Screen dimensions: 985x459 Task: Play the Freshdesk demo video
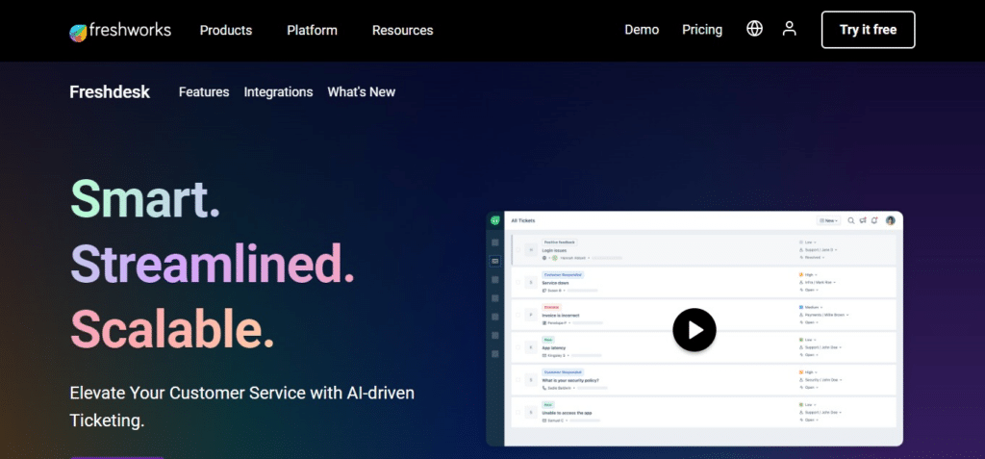tap(694, 330)
